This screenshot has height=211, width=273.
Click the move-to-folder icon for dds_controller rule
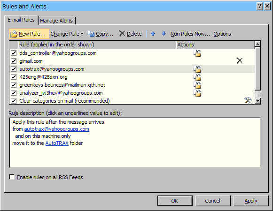click(x=197, y=53)
